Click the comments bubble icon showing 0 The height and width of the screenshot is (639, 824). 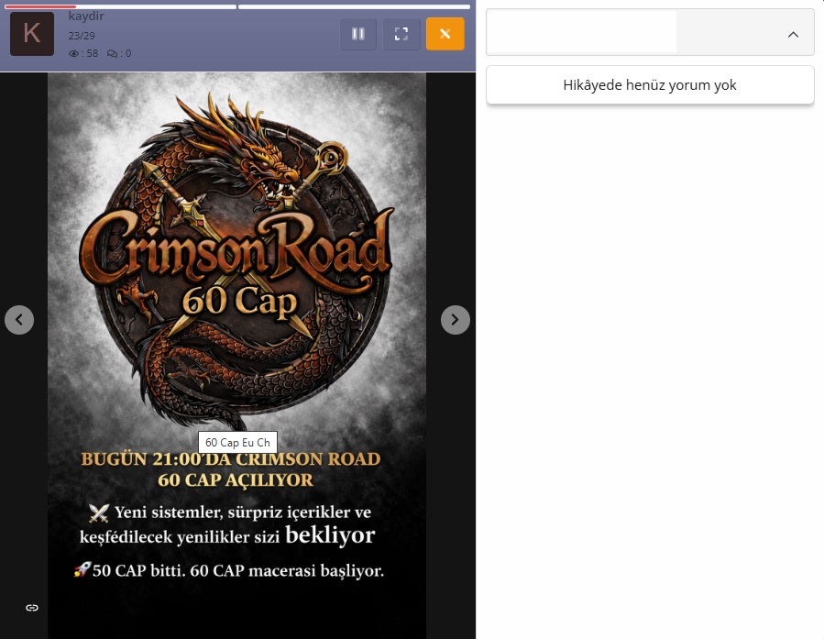tap(113, 54)
